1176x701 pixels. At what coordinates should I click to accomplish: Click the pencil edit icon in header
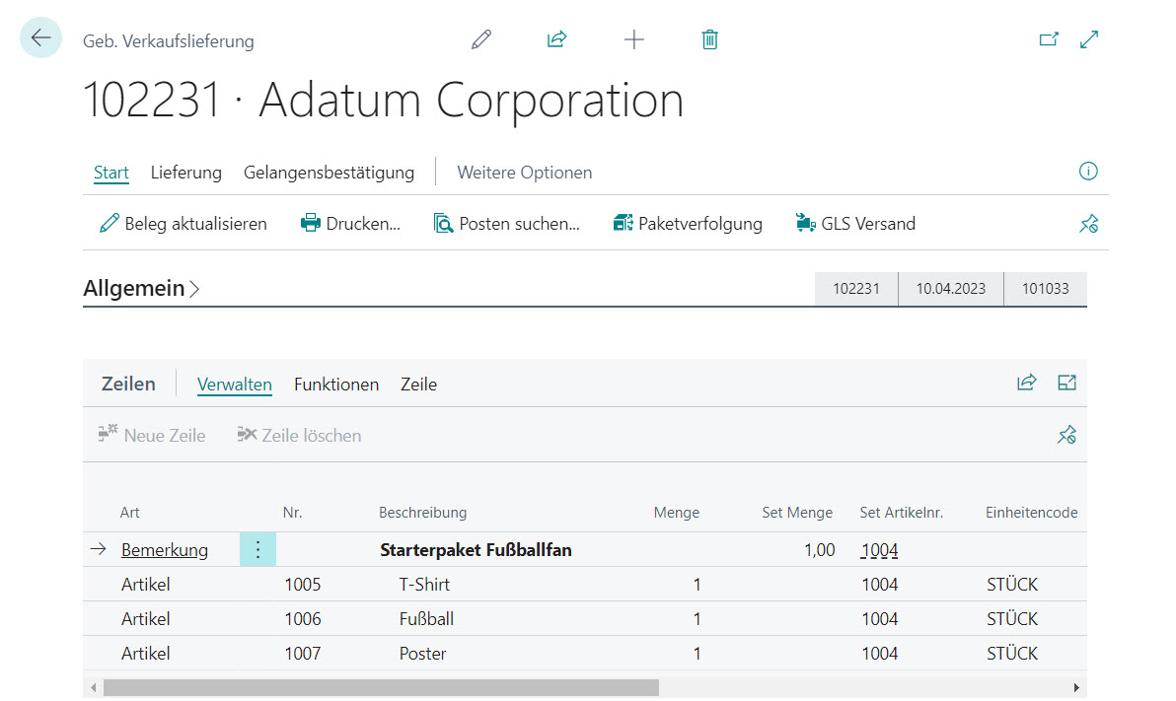tap(481, 39)
